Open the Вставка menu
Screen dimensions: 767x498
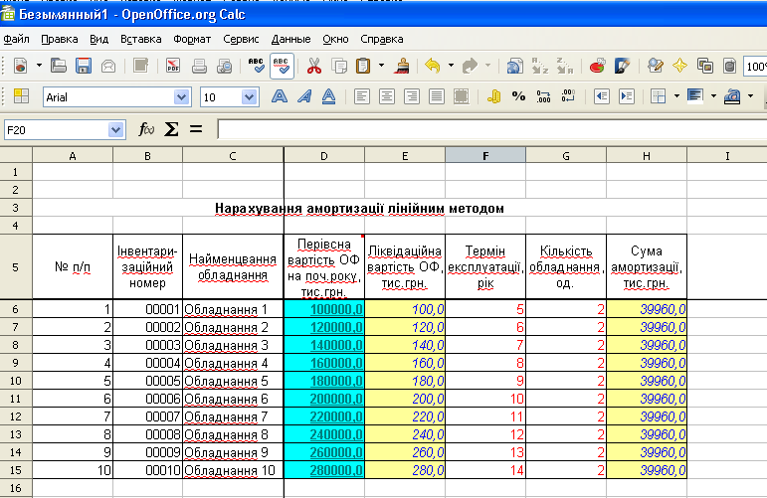(141, 39)
